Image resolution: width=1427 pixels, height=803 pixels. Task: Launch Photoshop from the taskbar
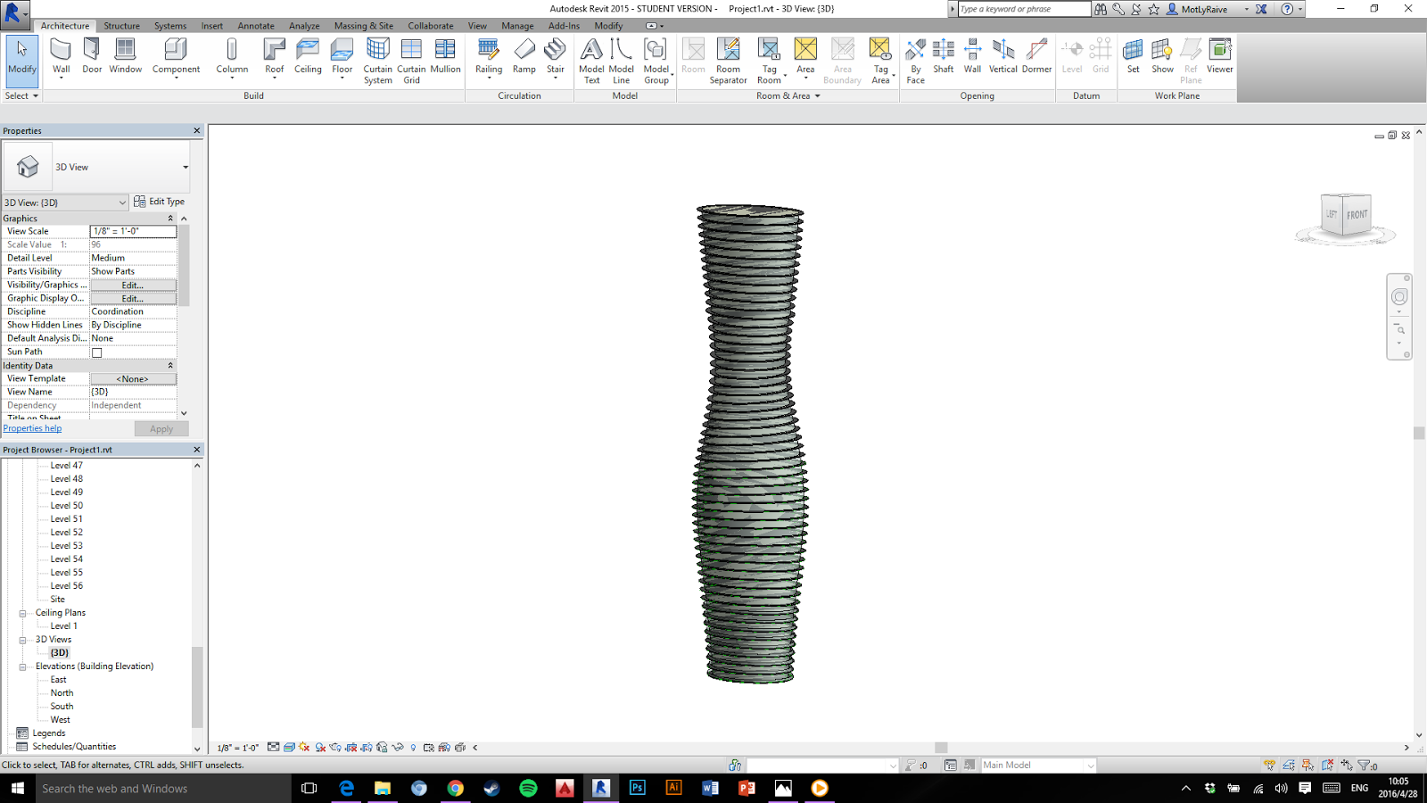pyautogui.click(x=636, y=788)
